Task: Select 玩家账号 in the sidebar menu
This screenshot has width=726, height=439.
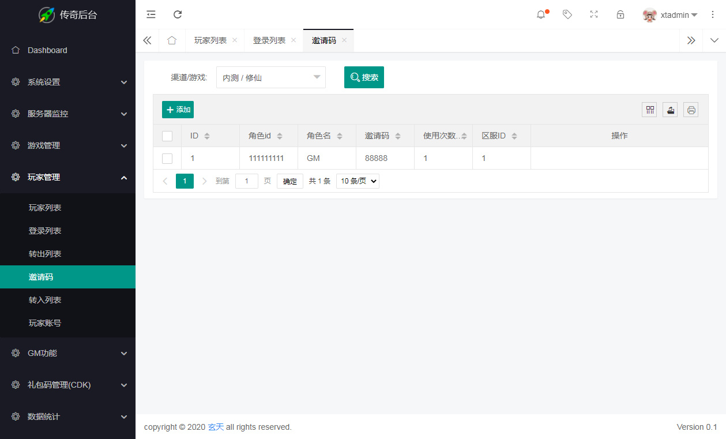Action: [43, 322]
